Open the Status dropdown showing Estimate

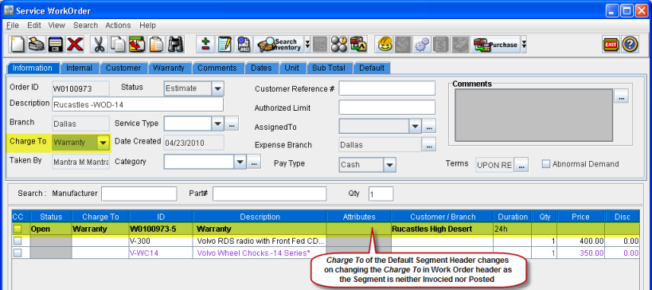(218, 88)
